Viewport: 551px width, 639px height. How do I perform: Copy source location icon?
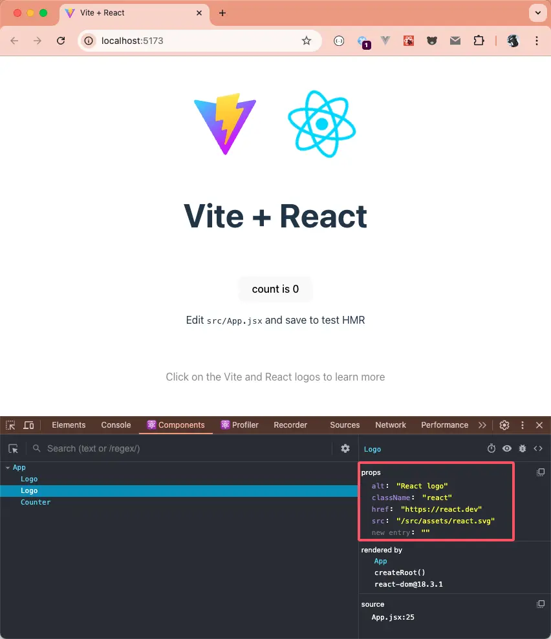tap(541, 604)
